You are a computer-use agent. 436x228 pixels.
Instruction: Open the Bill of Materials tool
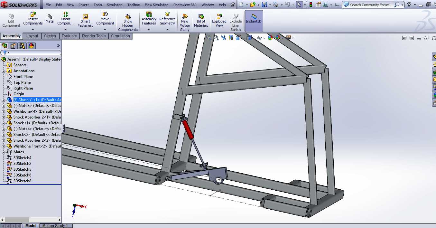click(x=201, y=21)
